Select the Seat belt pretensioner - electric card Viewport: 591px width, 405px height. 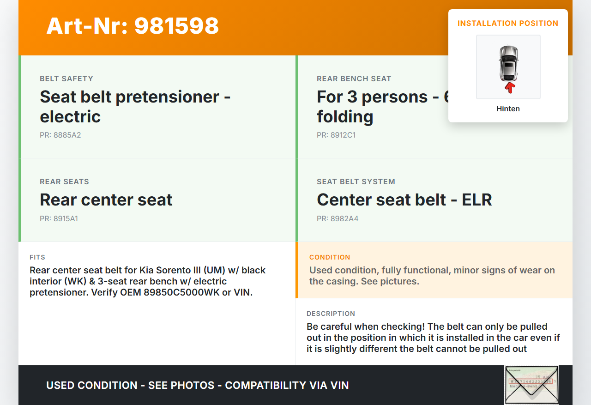tap(157, 107)
